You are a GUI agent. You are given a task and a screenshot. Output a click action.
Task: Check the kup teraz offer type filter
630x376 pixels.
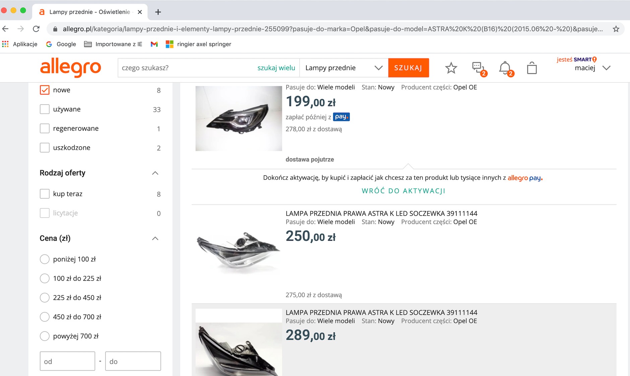coord(45,194)
